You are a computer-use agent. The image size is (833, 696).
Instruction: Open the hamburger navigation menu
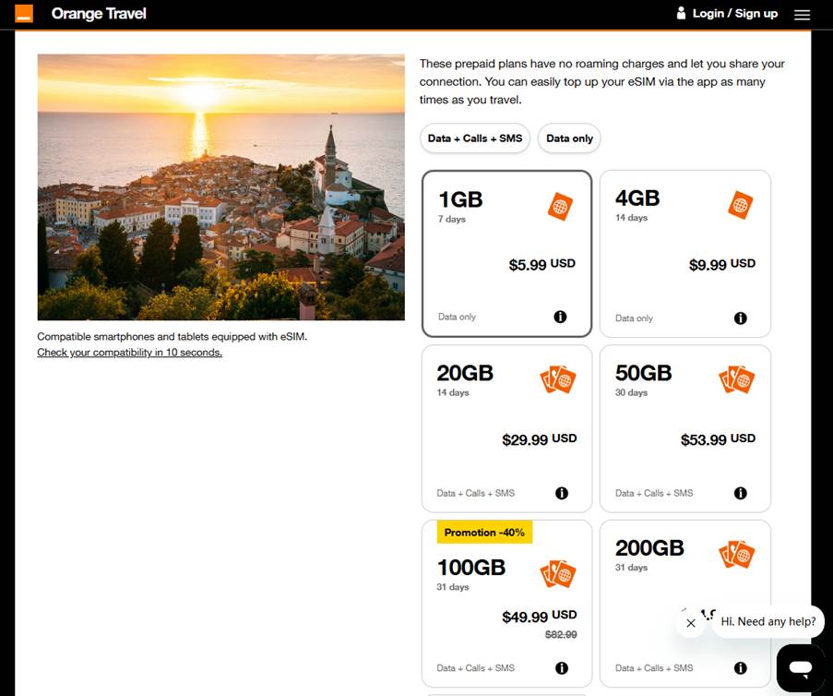(802, 15)
